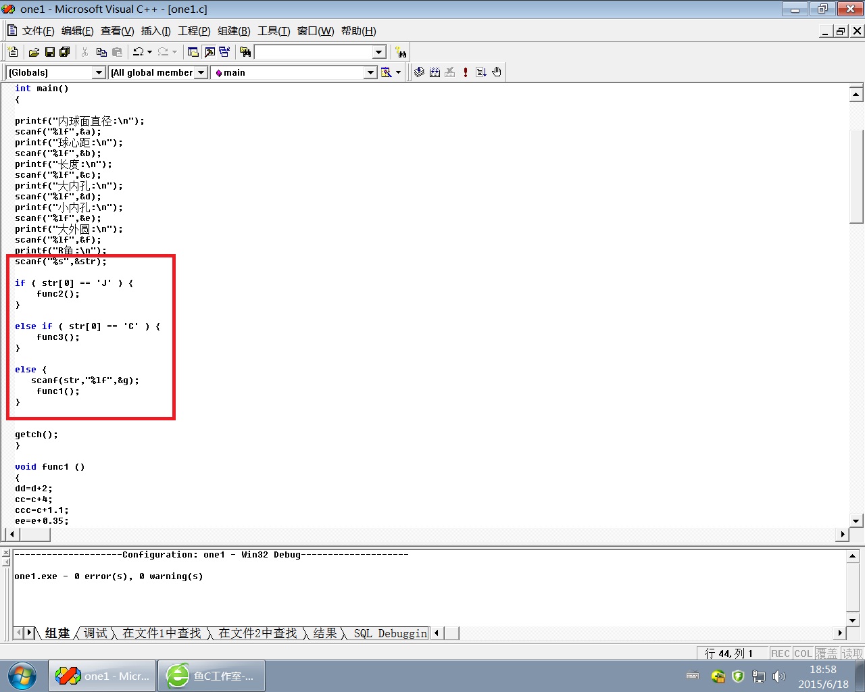The width and height of the screenshot is (865, 692).
Task: Open the Undo history dropdown arrow
Action: (149, 52)
